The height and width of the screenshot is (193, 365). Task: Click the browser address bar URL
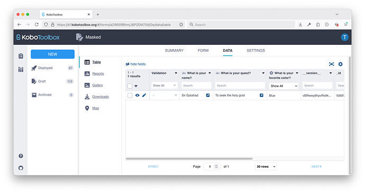tap(114, 25)
